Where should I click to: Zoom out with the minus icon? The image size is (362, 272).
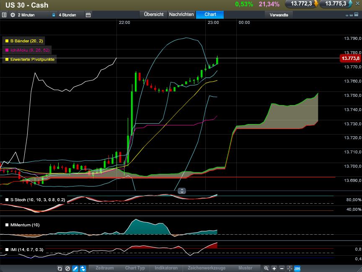[x=282, y=268]
